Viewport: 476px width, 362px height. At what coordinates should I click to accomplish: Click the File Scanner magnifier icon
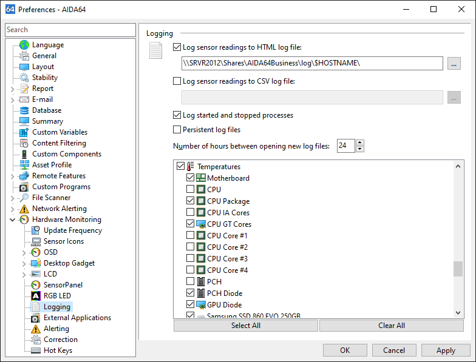click(x=24, y=198)
